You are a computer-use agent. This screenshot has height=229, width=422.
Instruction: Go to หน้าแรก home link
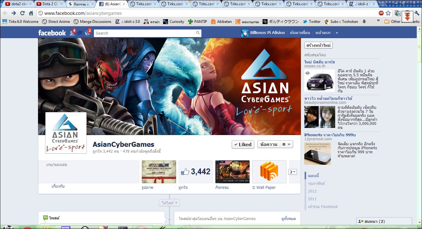(x=323, y=33)
